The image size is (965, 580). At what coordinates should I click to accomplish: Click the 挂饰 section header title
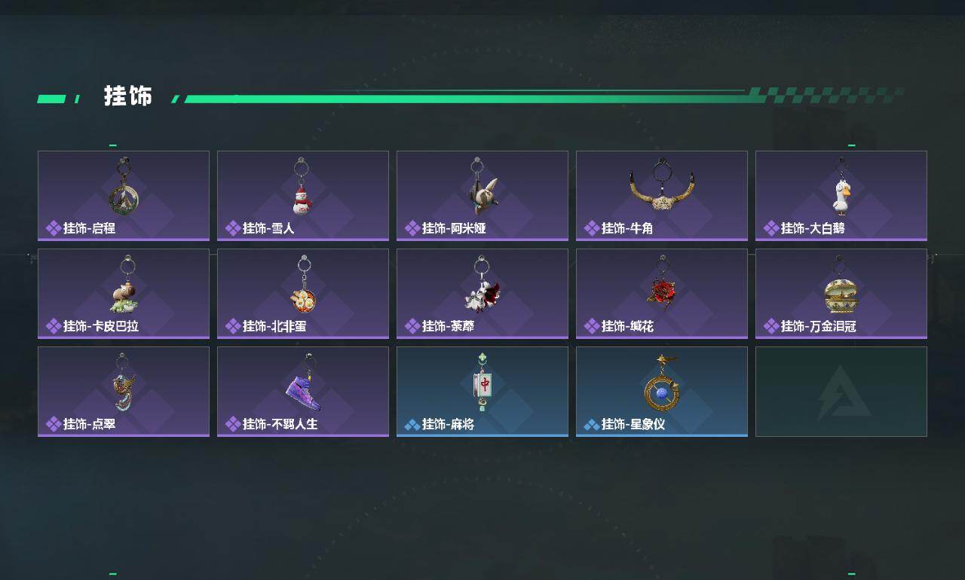pyautogui.click(x=128, y=96)
